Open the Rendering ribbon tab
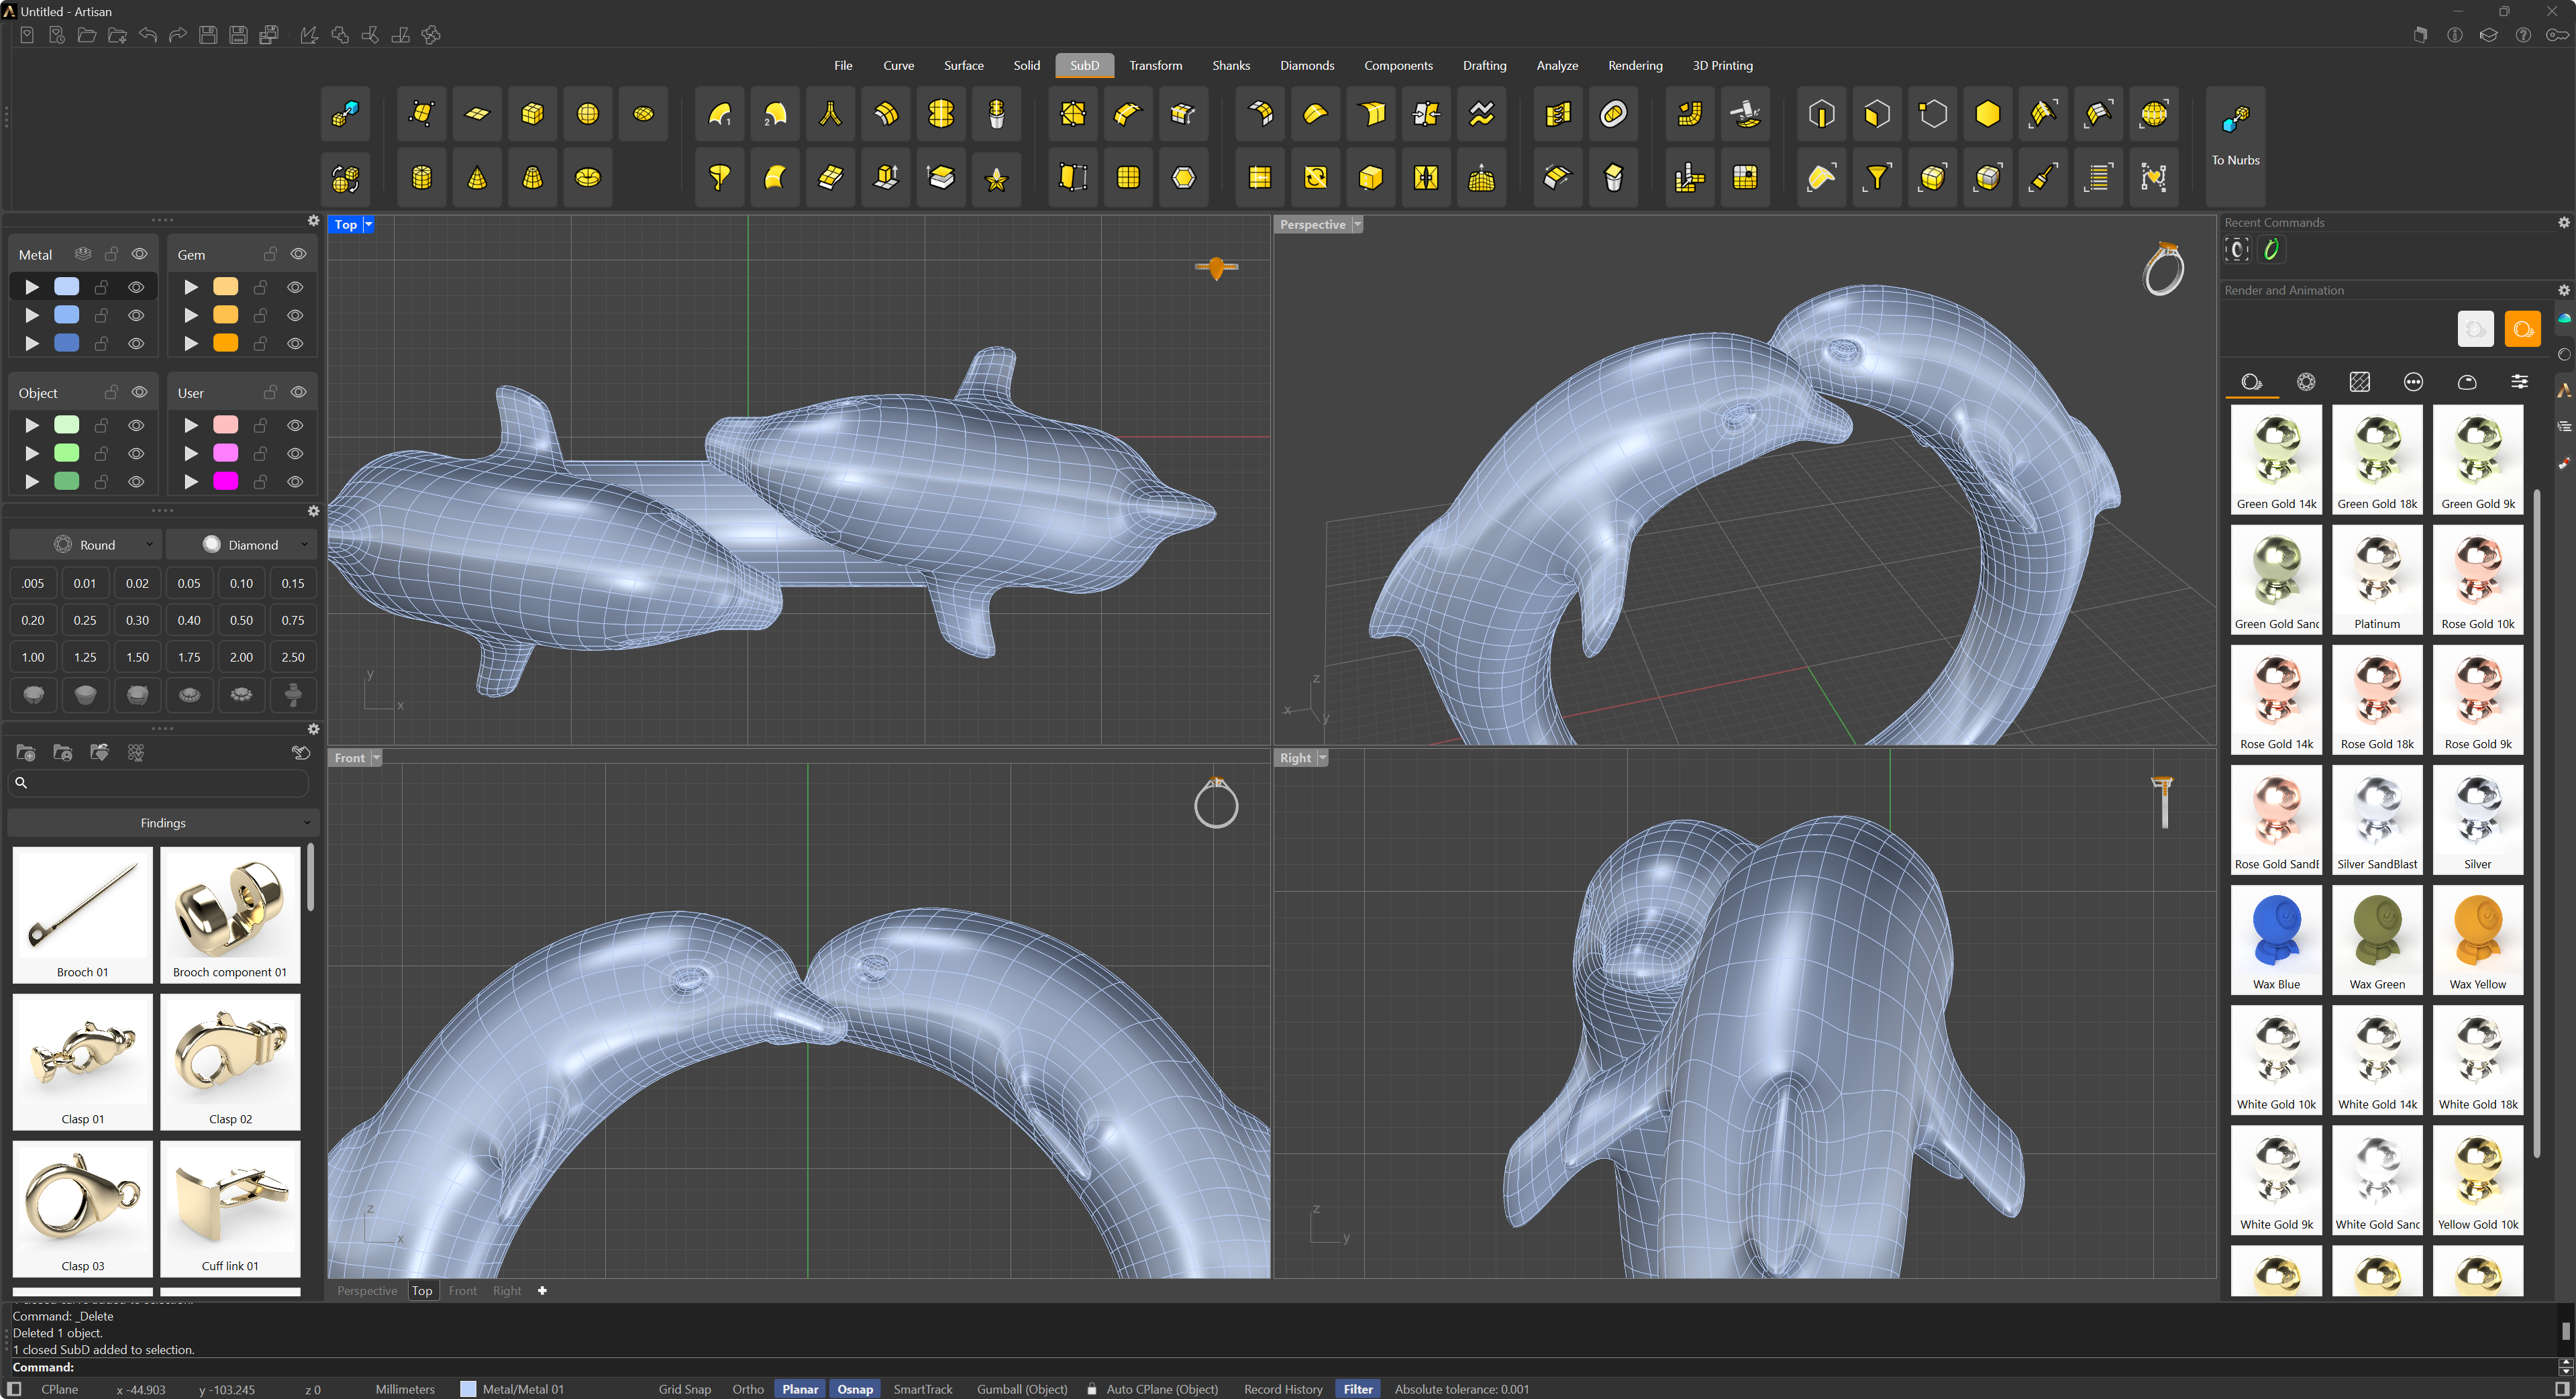This screenshot has height=1399, width=2576. (1634, 65)
